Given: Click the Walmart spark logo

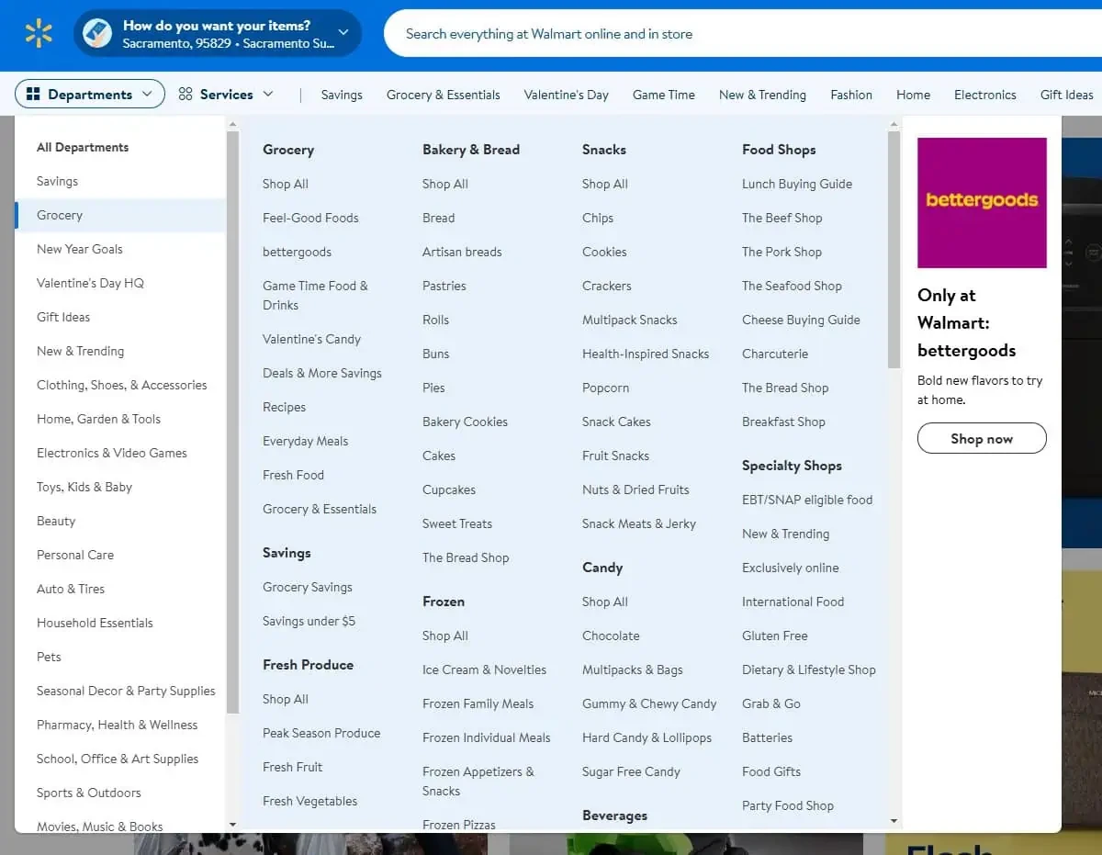Looking at the screenshot, I should click(x=39, y=34).
